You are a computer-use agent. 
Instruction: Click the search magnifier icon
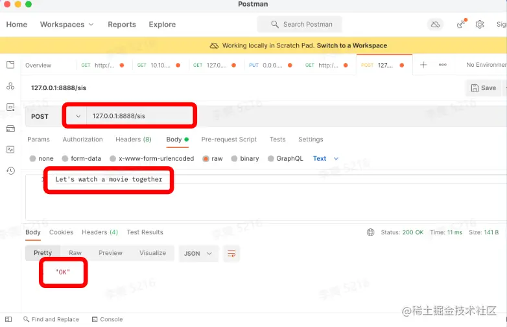(274, 24)
